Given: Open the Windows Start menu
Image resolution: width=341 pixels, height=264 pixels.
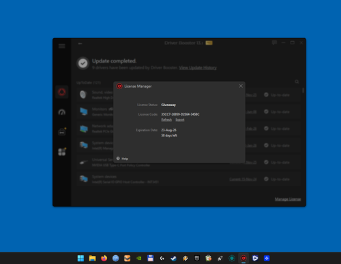Looking at the screenshot, I should 80,258.
